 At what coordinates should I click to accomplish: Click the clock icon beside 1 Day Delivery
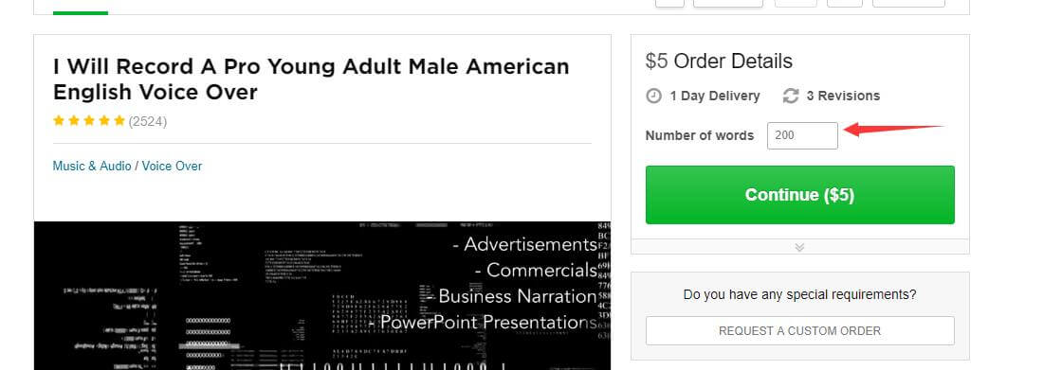click(x=653, y=97)
